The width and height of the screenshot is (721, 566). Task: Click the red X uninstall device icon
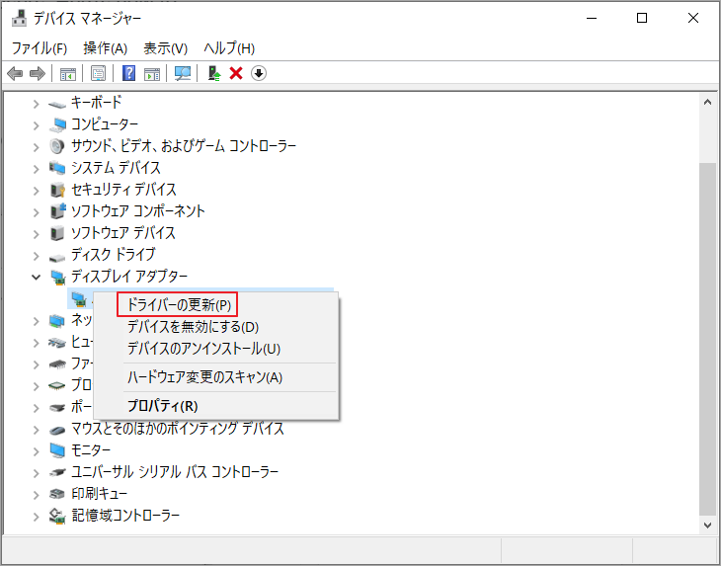click(236, 73)
